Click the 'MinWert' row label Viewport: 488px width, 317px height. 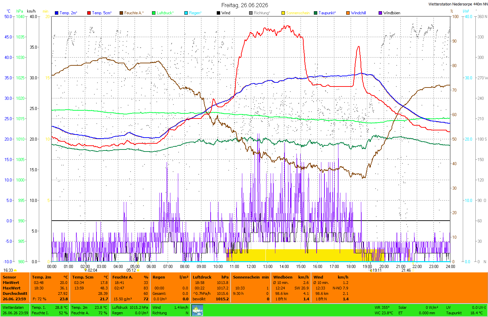pyautogui.click(x=11, y=283)
